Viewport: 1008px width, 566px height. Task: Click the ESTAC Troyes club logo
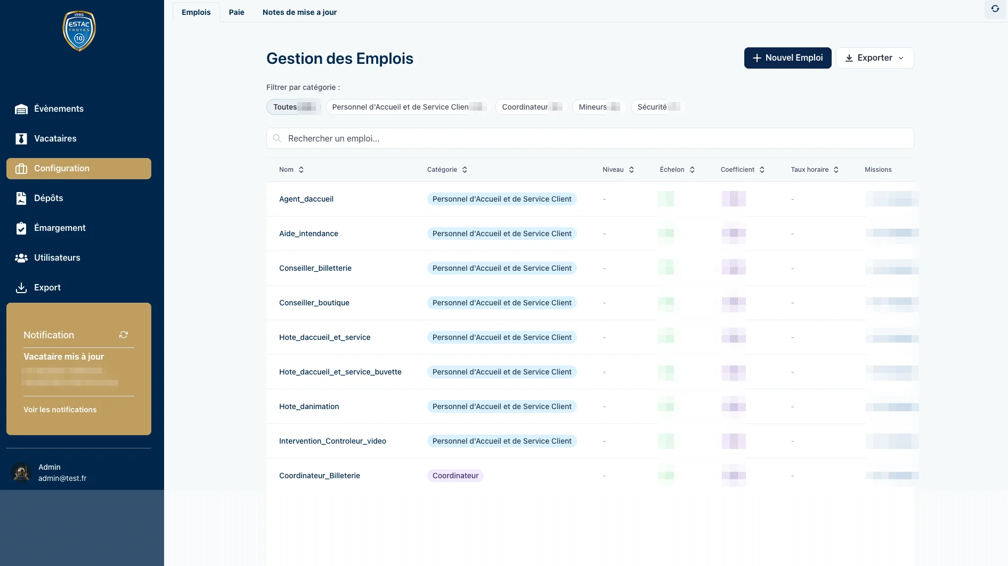point(79,31)
